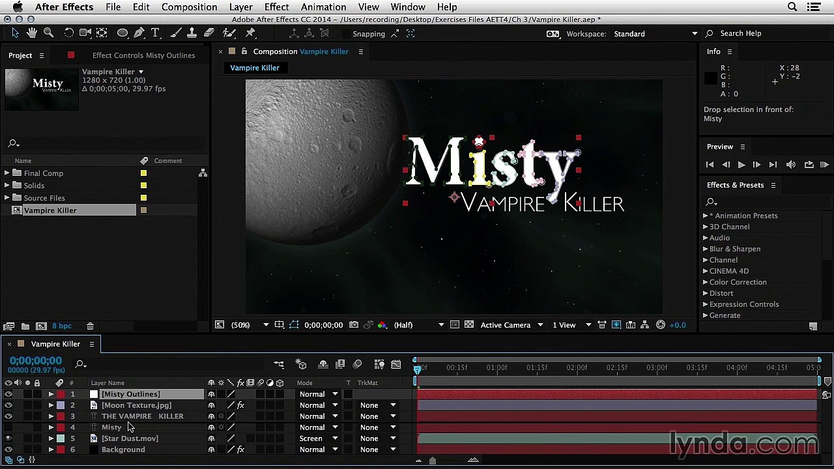Select the Brush tool
The width and height of the screenshot is (834, 469).
tap(176, 33)
